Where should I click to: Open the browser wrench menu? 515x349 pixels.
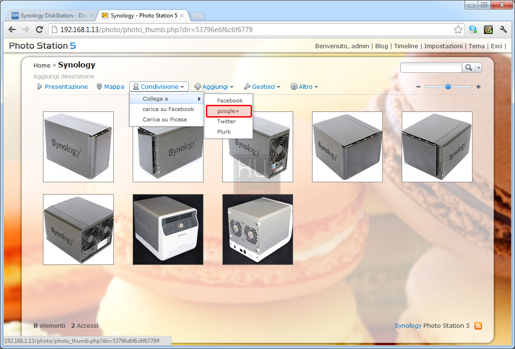[x=503, y=30]
